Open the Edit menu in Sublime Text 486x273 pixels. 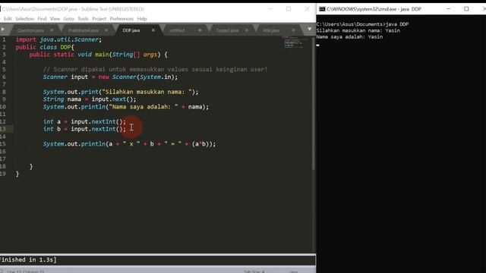coord(8,19)
